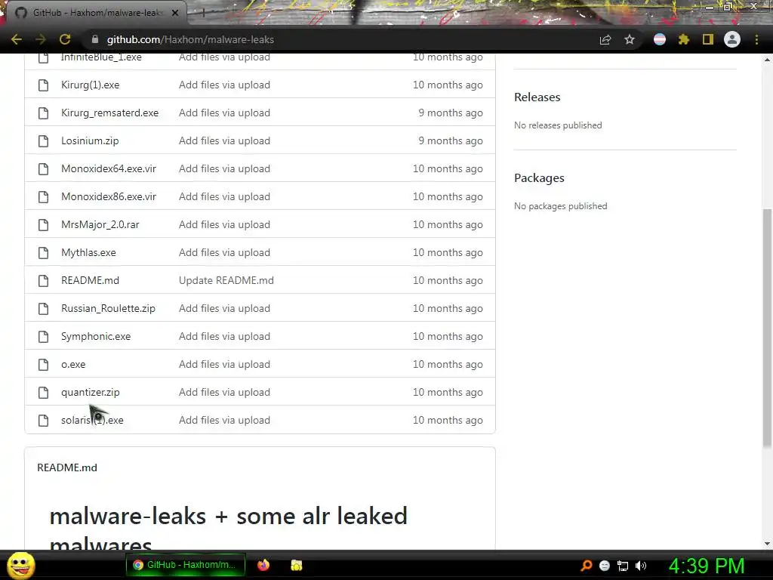Open the solaris(1).exe file
This screenshot has height=580, width=773.
pyautogui.click(x=92, y=420)
